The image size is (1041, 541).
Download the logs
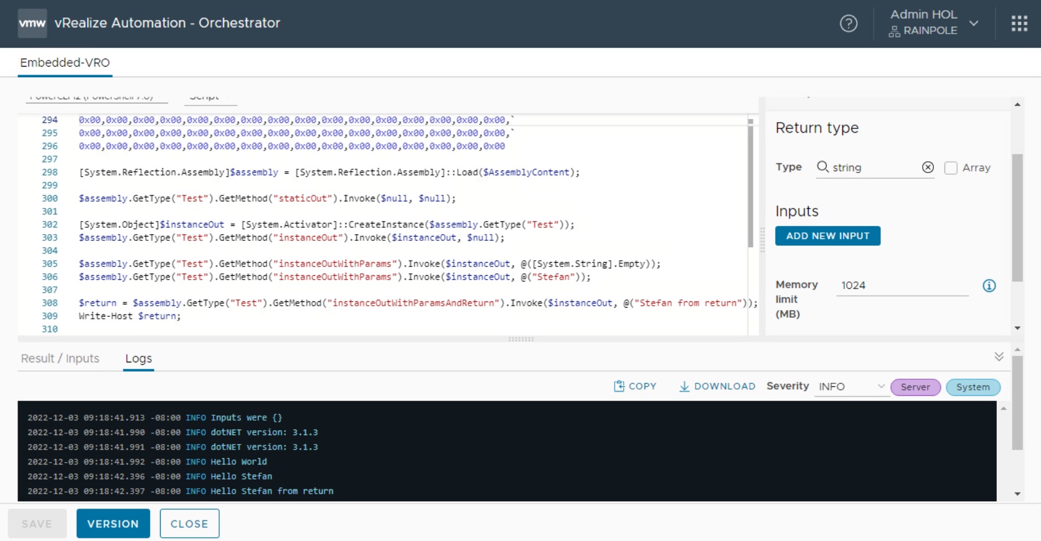[x=717, y=387]
